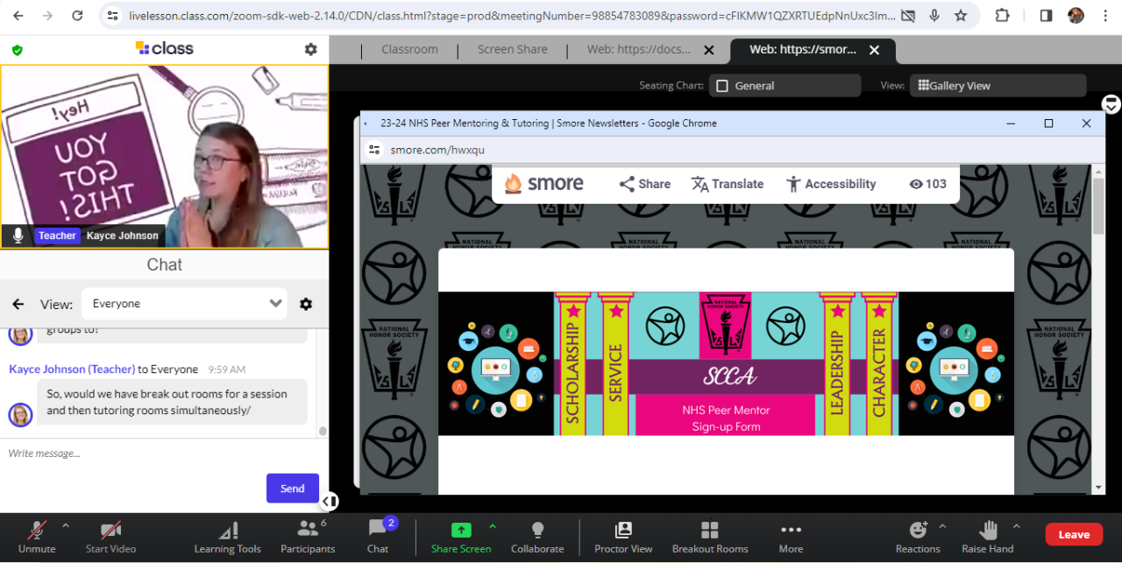Send the chat message
This screenshot has width=1122, height=563.
click(293, 489)
